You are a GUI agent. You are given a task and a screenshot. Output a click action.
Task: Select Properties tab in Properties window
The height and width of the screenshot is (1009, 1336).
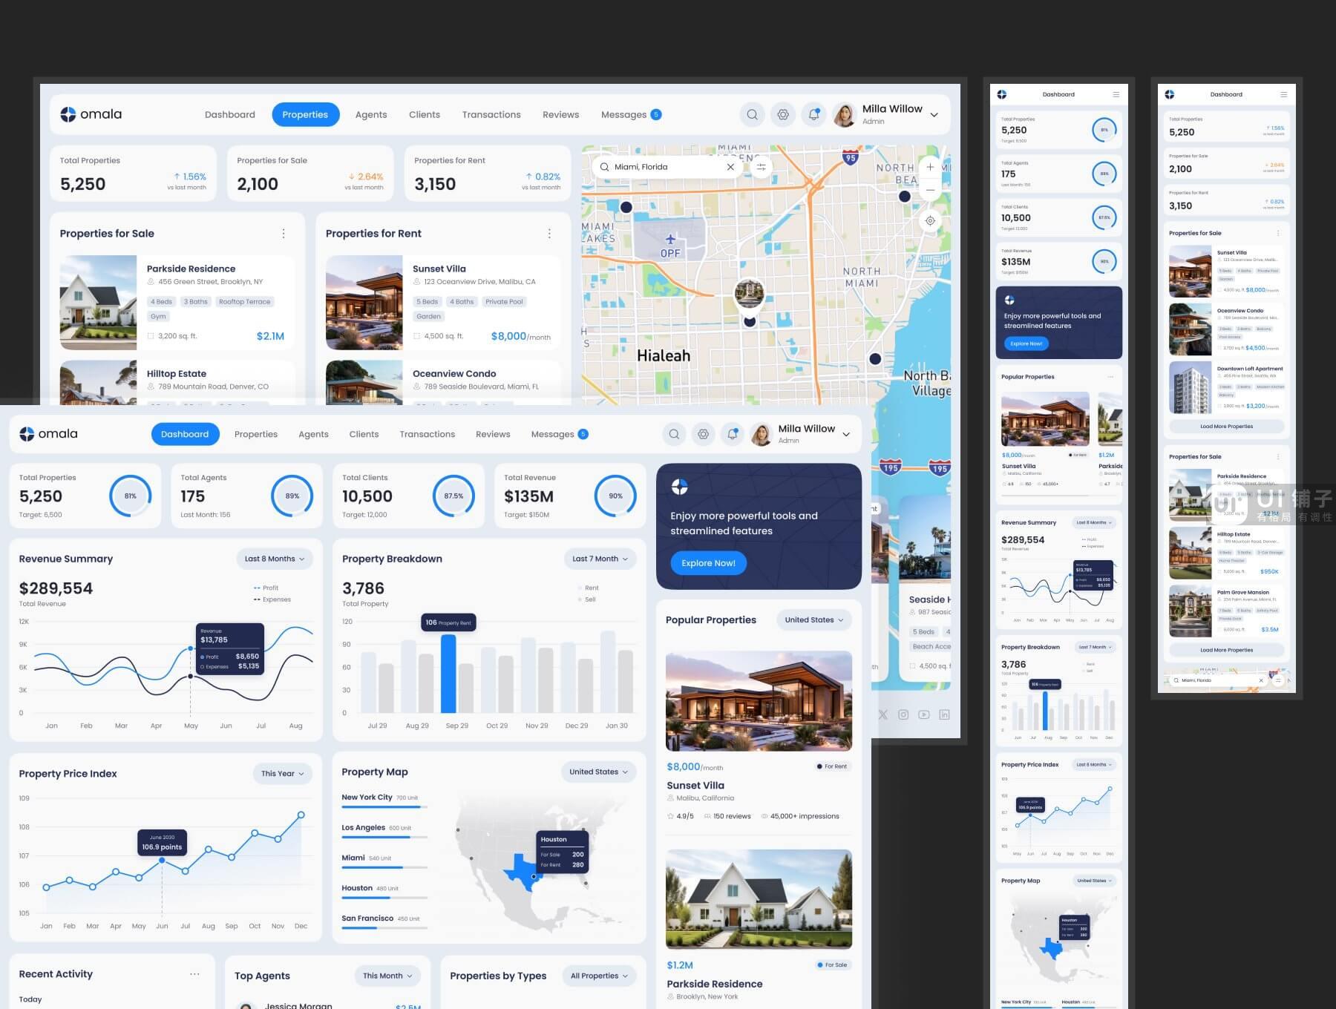coord(305,114)
